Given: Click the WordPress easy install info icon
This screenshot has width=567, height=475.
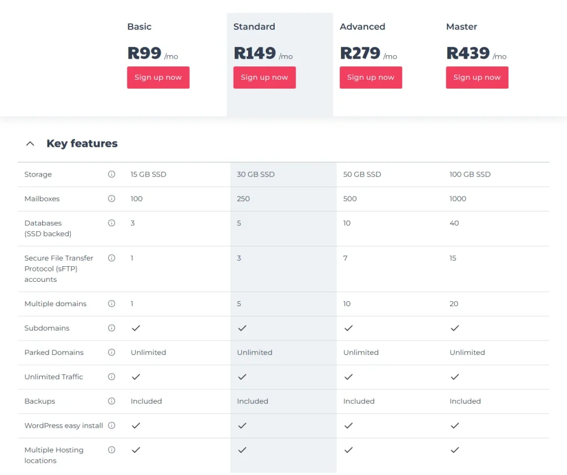Looking at the screenshot, I should coord(111,426).
